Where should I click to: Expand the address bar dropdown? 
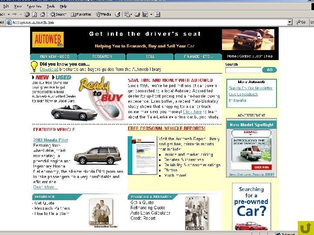click(290, 22)
